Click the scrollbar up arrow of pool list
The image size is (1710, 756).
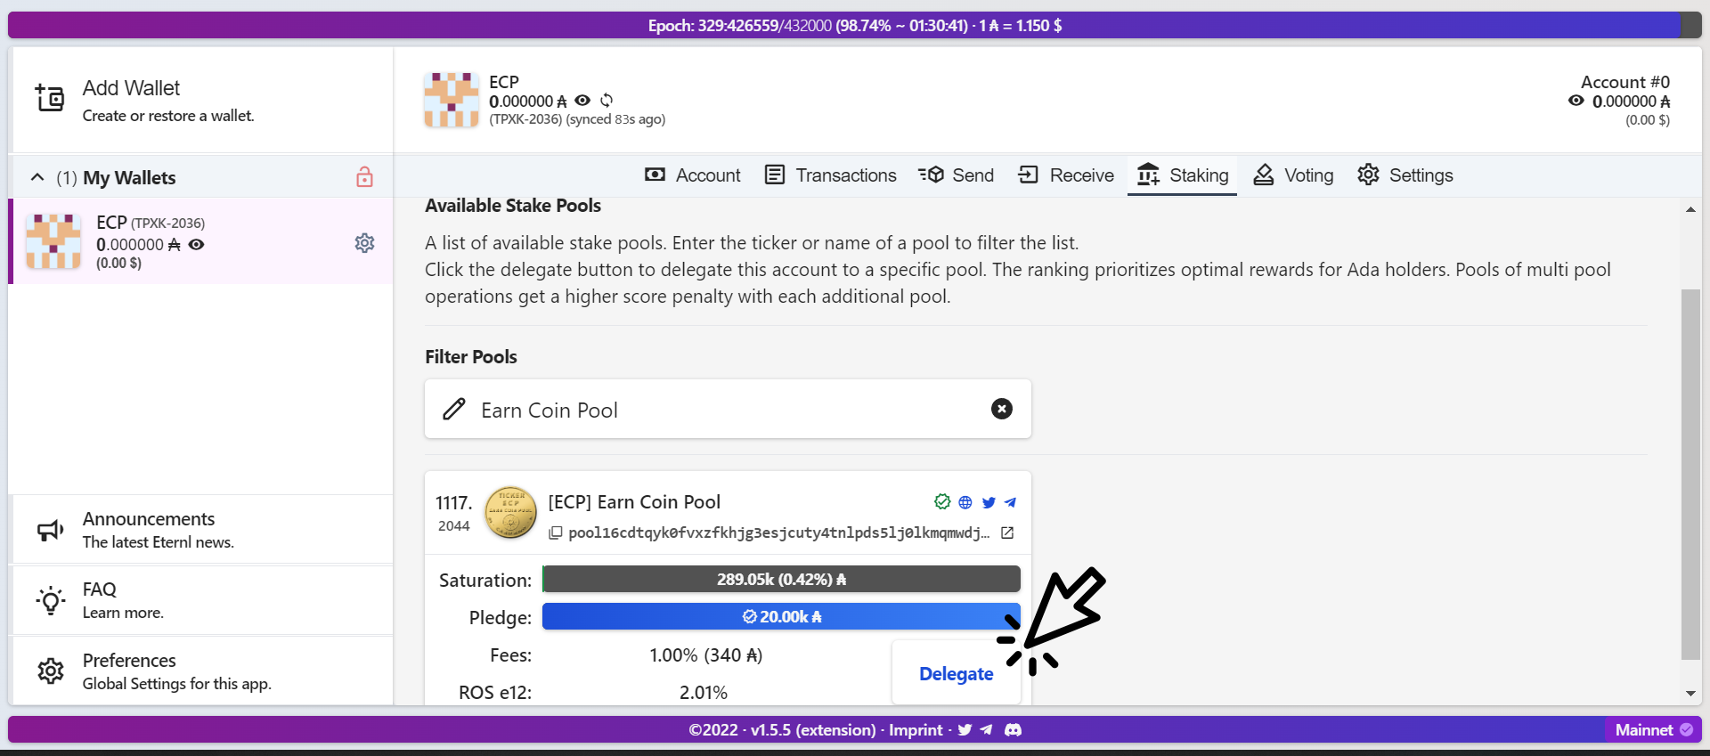click(1690, 209)
